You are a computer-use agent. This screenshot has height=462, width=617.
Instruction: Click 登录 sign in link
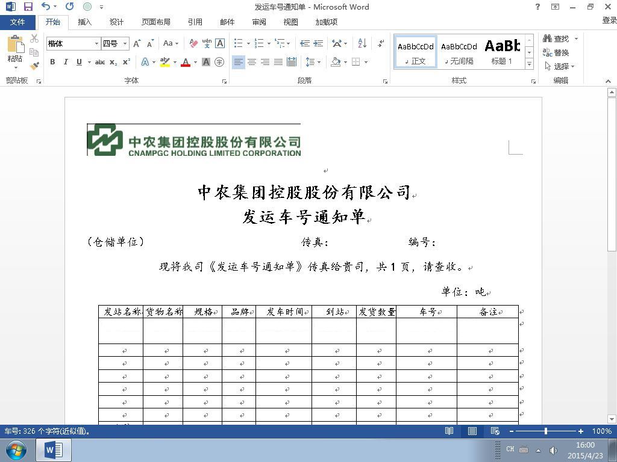click(x=609, y=20)
